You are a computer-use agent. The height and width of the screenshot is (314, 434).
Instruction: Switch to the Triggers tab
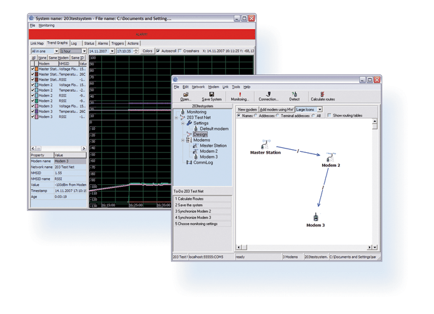click(117, 44)
